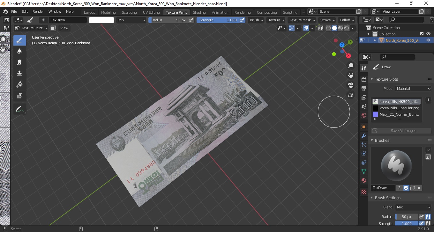
Task: Open Blend Mix dropdown in Brush Settings
Action: 413,207
